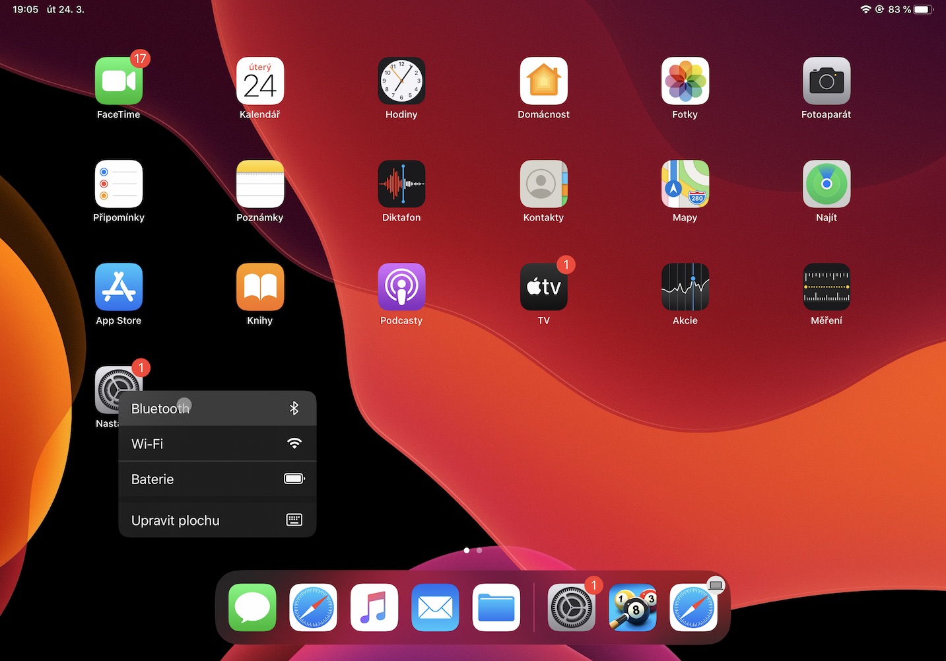This screenshot has width=946, height=661.
Task: Launch the Měření measure app
Action: click(827, 287)
